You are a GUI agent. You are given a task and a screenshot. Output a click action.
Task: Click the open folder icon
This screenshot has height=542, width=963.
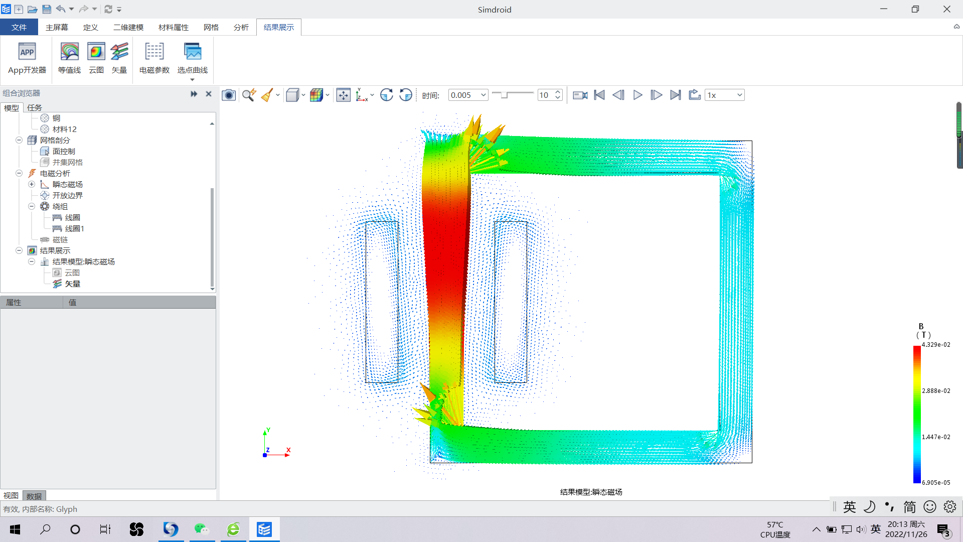point(32,9)
